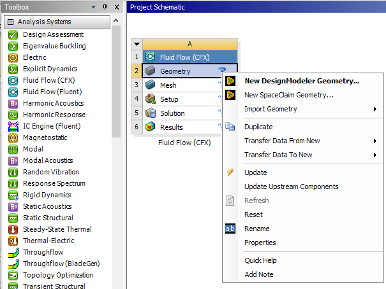Pin the Toolbox panel

point(105,7)
